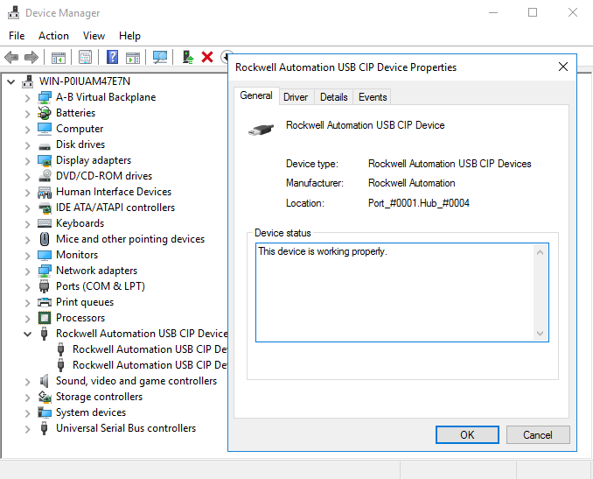Collapse the Rockwell Automation USB CIP Devices node

pyautogui.click(x=28, y=334)
